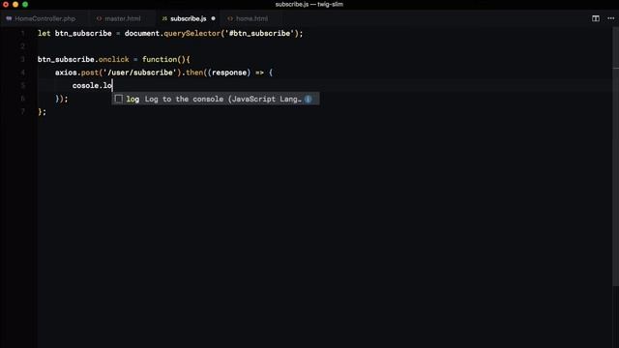Click the '/user/subscribe' string
Screen dimensions: 619x348
tap(139, 72)
